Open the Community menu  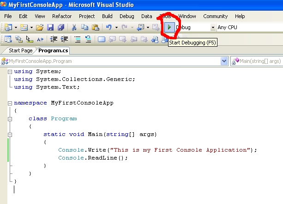click(x=216, y=16)
